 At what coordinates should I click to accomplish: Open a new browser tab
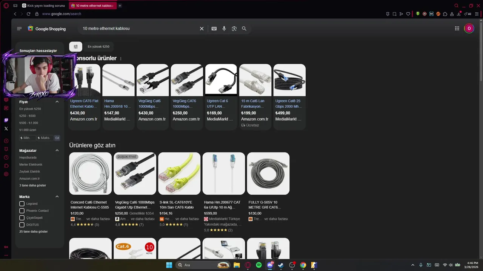coord(120,6)
